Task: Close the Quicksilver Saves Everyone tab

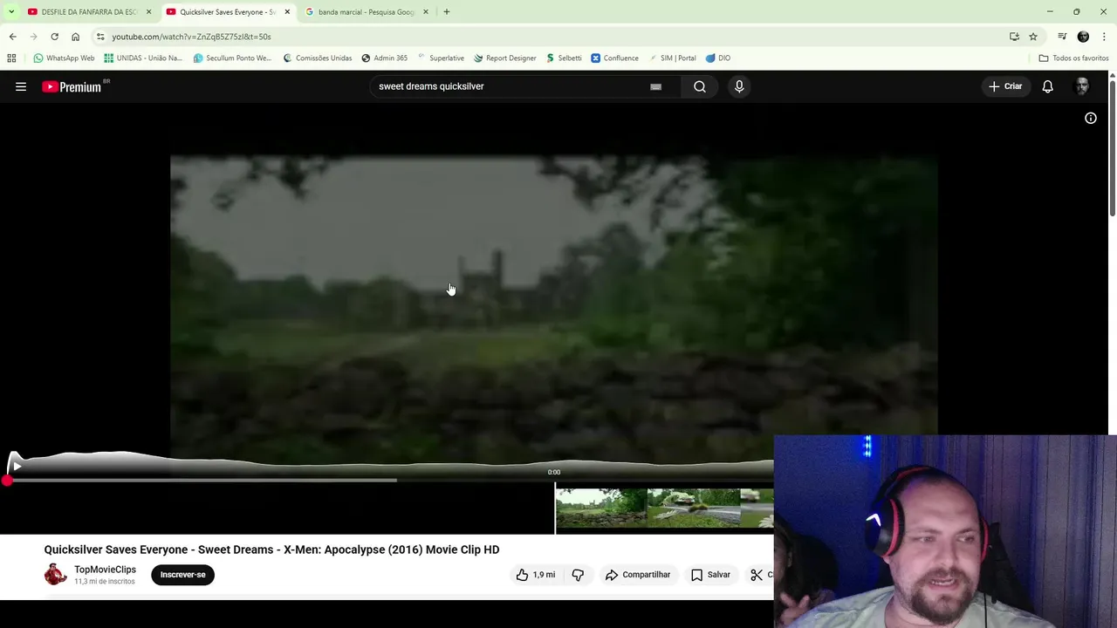Action: pyautogui.click(x=287, y=12)
